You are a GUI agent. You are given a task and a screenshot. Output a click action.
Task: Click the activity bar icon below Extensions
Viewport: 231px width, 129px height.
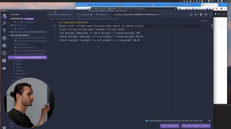pos(4,53)
